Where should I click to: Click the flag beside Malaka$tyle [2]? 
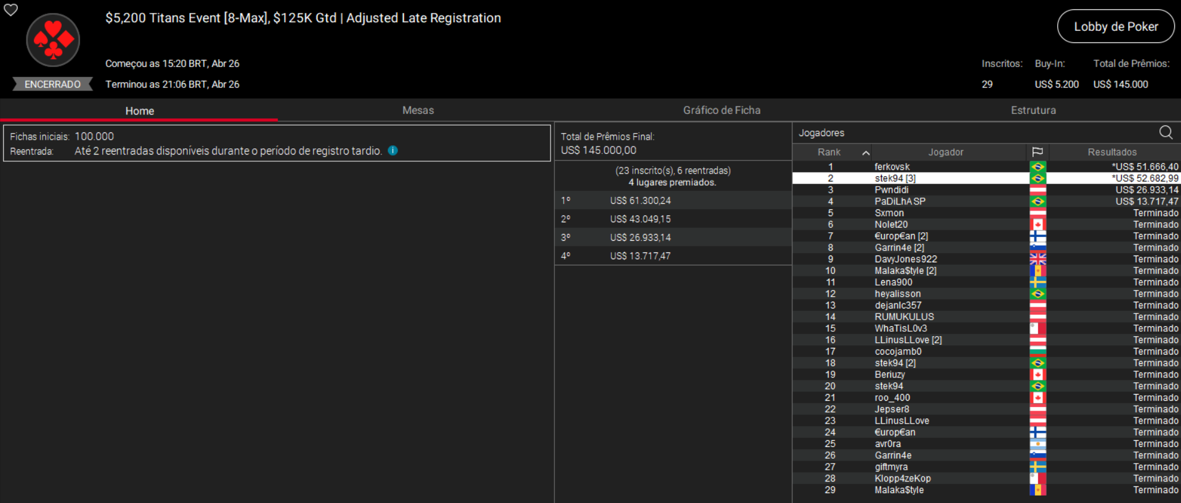click(1038, 271)
